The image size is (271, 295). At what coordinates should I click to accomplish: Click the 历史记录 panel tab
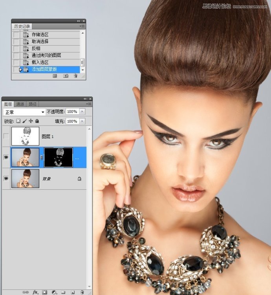pos(22,26)
